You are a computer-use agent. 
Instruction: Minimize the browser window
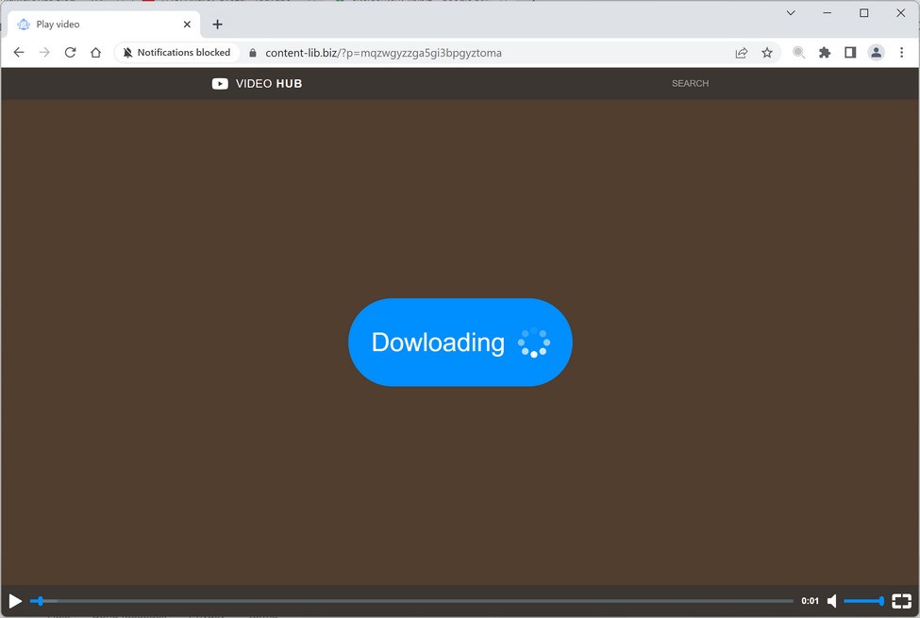(x=828, y=12)
